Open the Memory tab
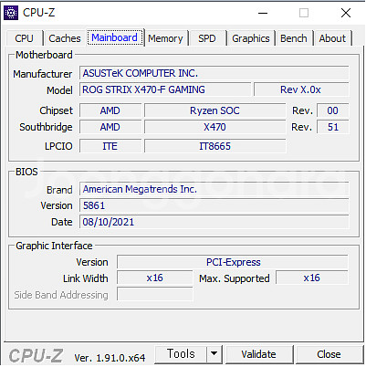This screenshot has height=367, width=366. pos(165,38)
